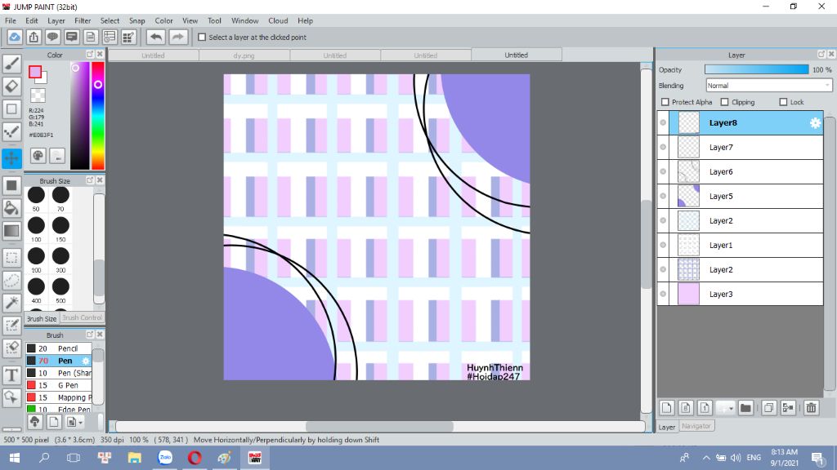Select the Brush tool in left toolbar

click(x=11, y=64)
